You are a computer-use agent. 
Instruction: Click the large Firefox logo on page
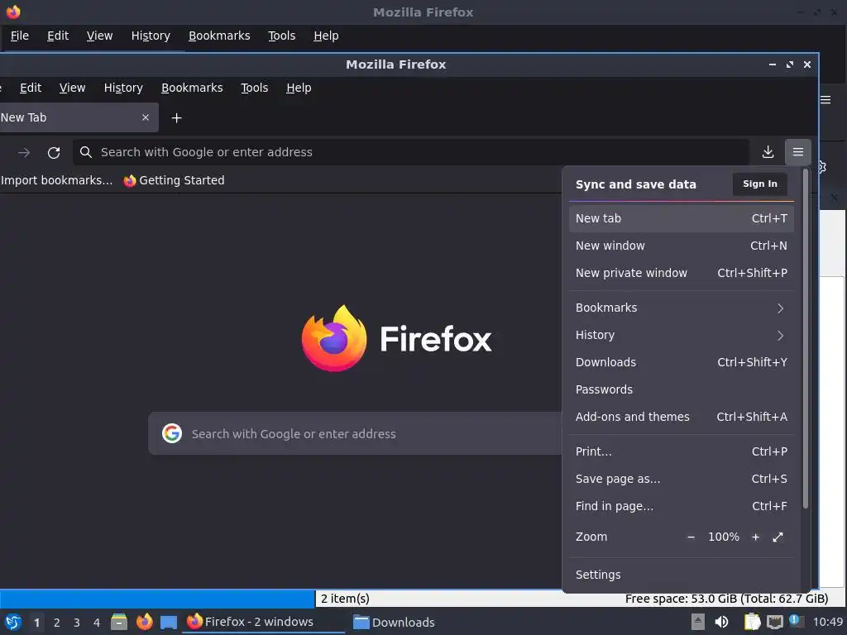tap(396, 338)
